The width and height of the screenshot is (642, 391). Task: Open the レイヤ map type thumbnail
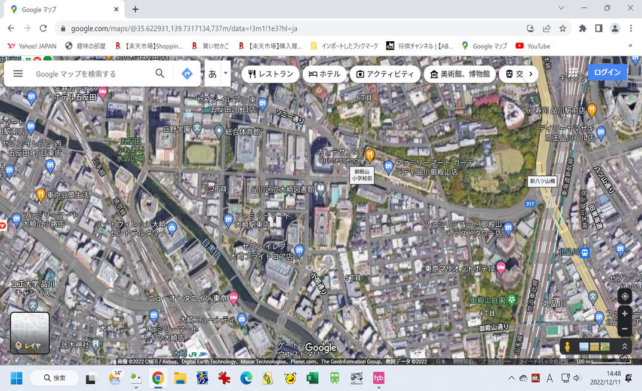[30, 333]
